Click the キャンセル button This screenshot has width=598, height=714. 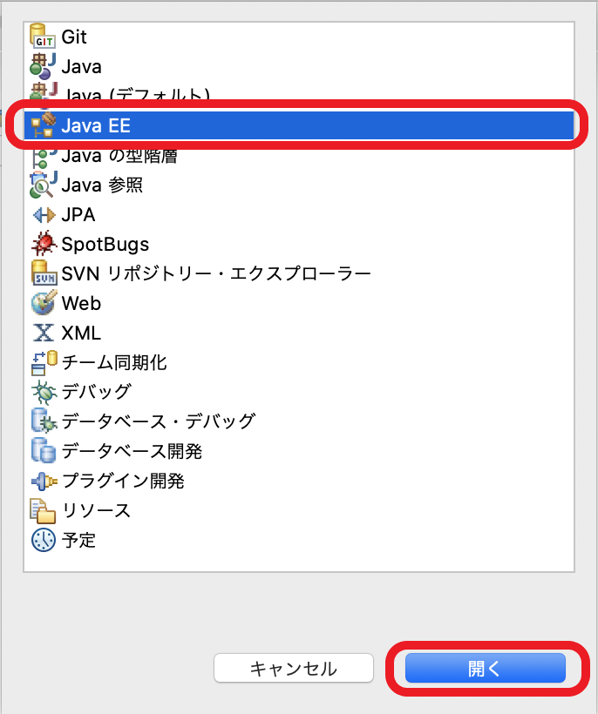[x=294, y=668]
